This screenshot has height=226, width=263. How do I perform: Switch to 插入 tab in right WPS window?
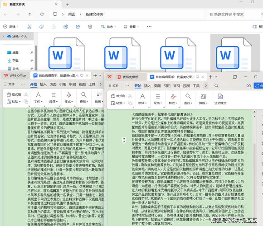[147, 86]
